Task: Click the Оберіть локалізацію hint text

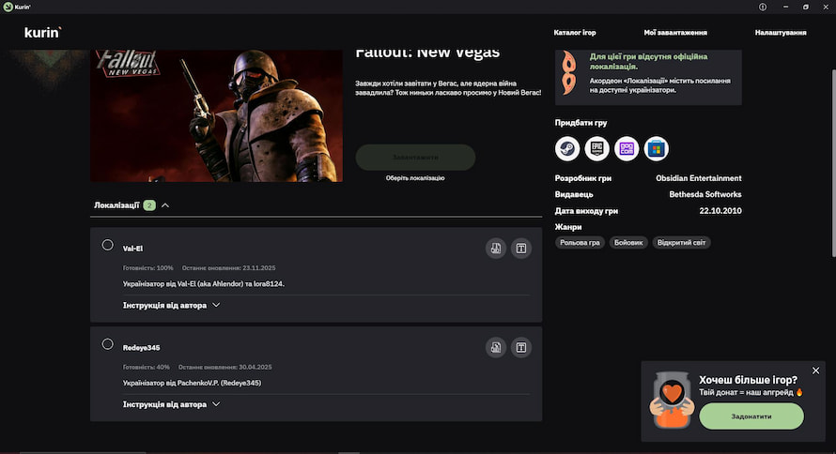Action: pos(415,178)
